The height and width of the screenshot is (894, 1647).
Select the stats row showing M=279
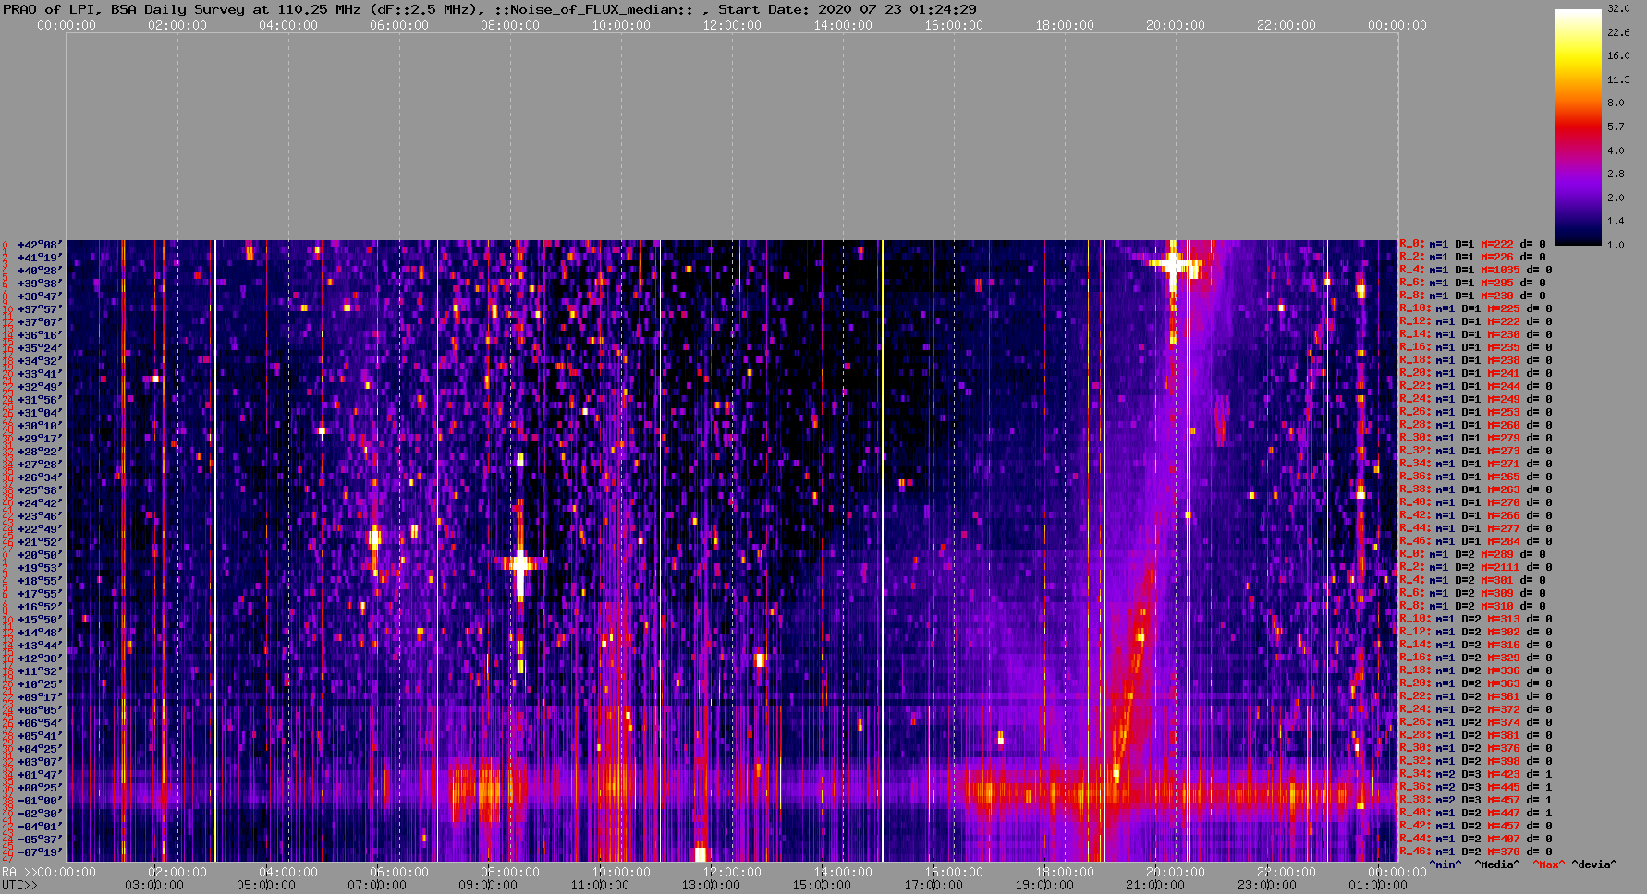(1476, 439)
